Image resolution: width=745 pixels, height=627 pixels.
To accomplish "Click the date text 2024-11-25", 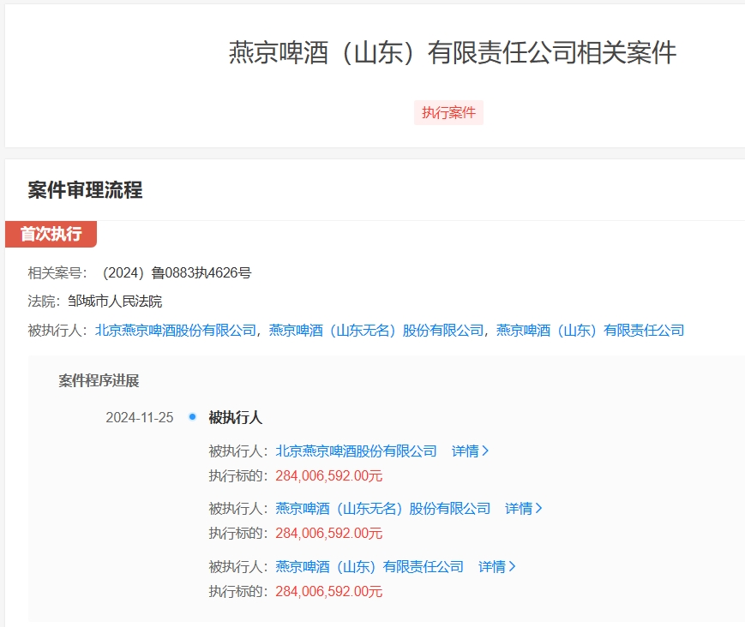I will tap(139, 418).
